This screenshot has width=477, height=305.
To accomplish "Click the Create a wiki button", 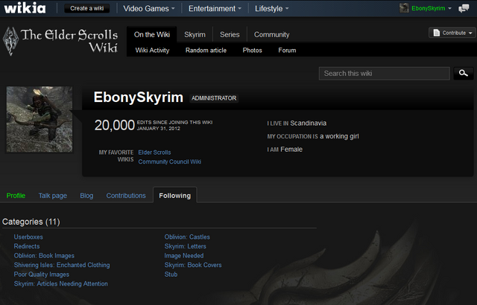I will tap(87, 8).
